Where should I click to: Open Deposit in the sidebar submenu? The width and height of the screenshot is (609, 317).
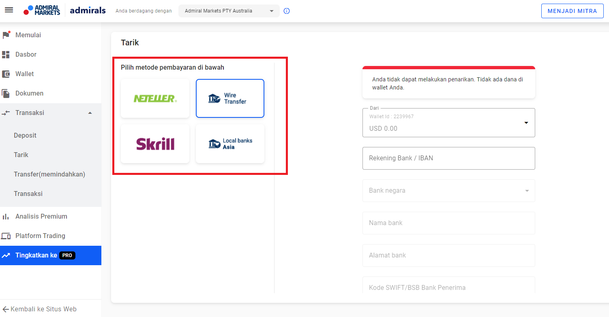click(x=25, y=136)
